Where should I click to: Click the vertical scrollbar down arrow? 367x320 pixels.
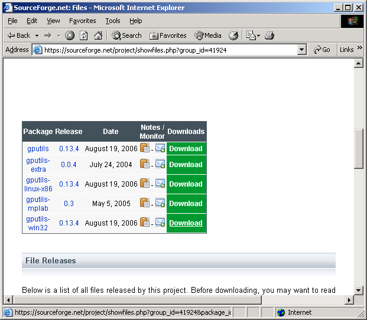coord(358,290)
